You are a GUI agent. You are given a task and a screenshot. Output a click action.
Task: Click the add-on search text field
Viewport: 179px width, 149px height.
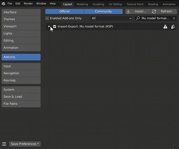(155, 18)
